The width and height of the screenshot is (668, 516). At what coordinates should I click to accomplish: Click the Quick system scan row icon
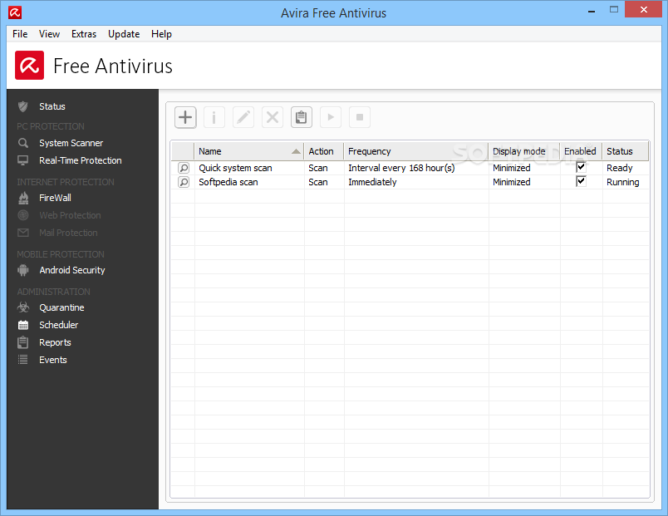point(184,168)
